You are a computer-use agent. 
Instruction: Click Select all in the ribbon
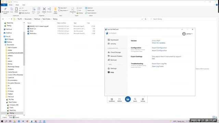[89, 8]
